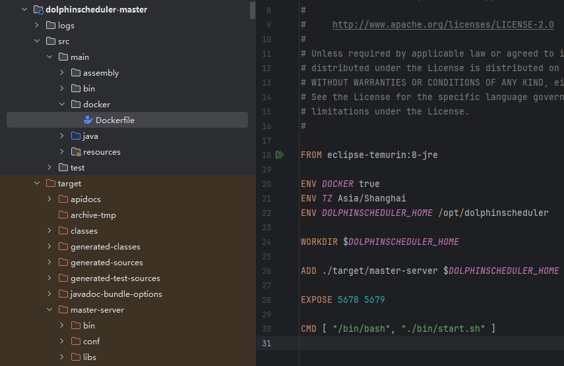Collapse the target folder

(37, 183)
